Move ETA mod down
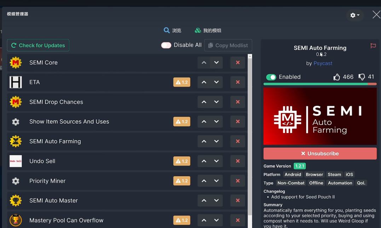Screen dimensions: 381x228 click(x=217, y=82)
